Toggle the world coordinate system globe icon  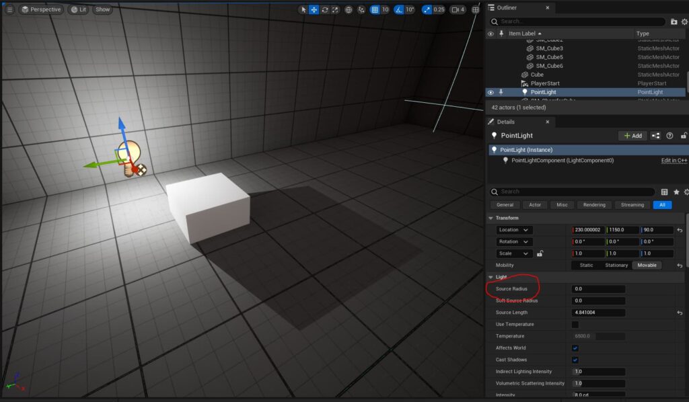348,9
